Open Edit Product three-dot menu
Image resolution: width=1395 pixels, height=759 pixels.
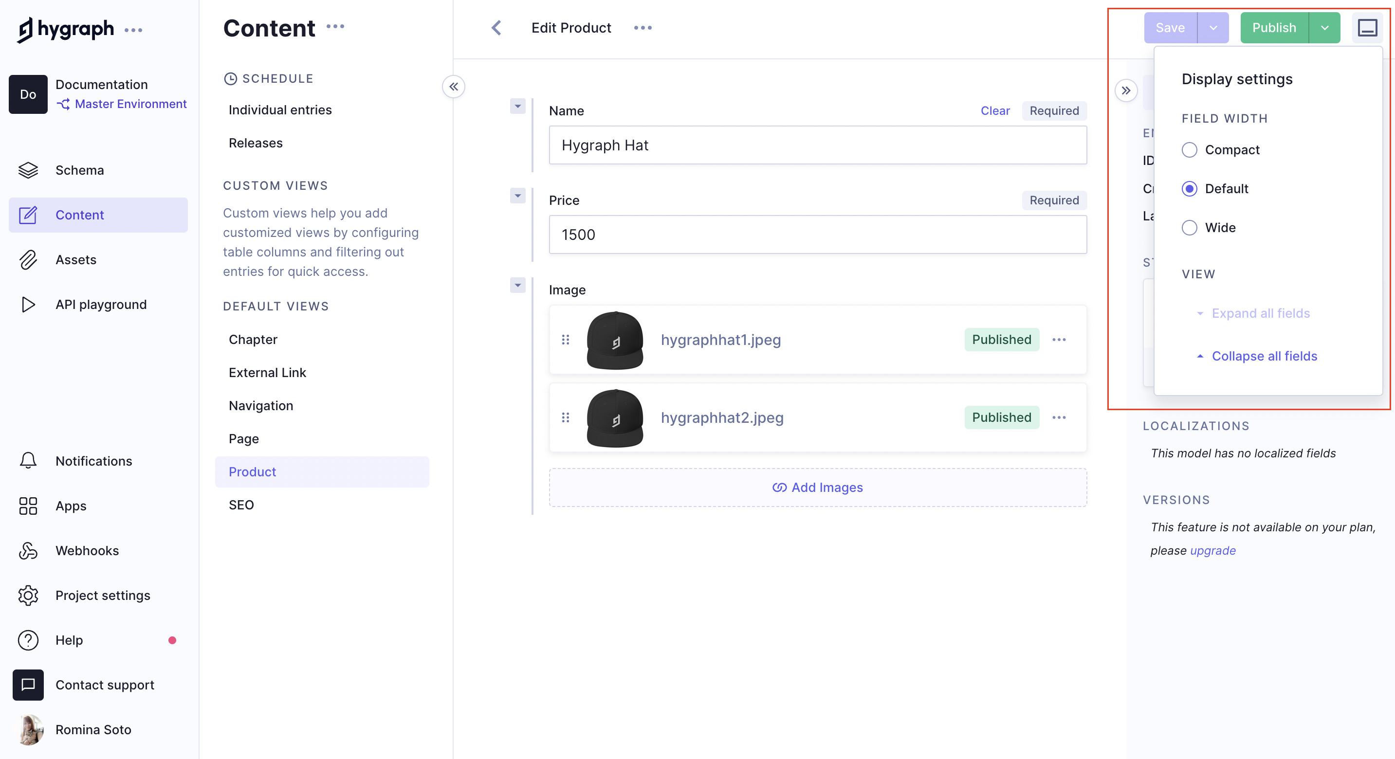point(643,28)
